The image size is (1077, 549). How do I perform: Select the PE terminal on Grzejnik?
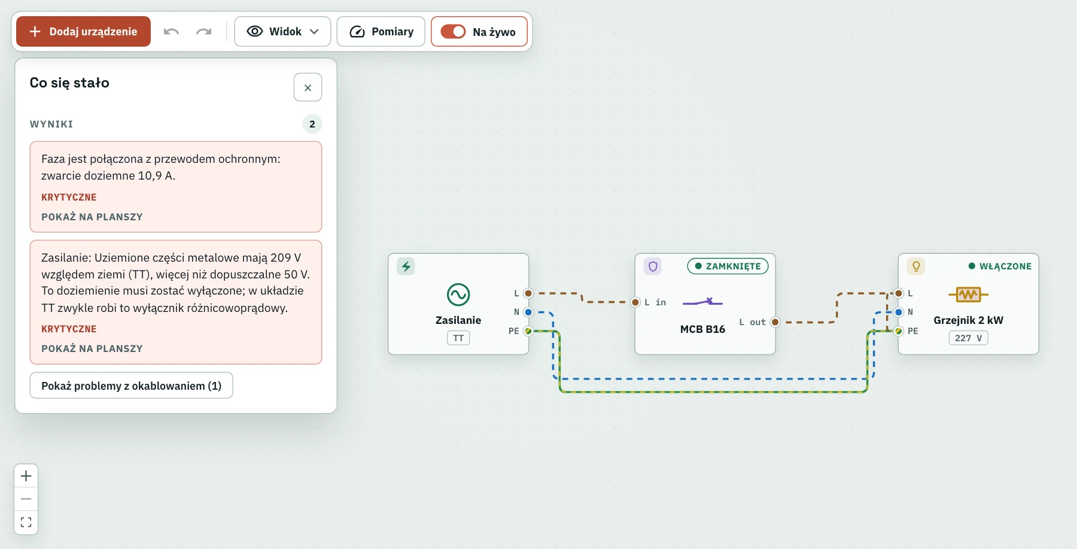pos(899,331)
